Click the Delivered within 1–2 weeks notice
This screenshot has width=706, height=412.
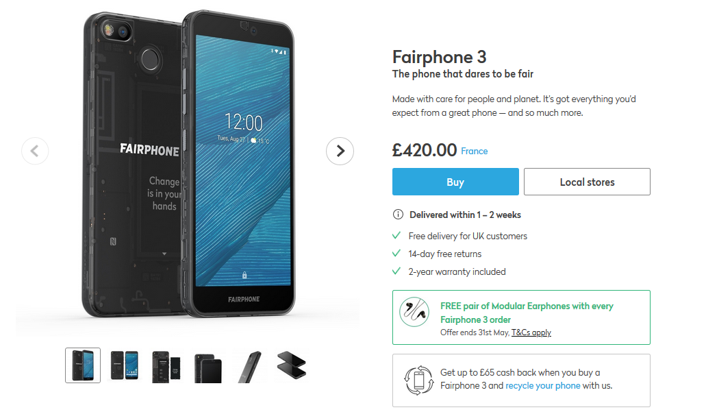tap(465, 215)
